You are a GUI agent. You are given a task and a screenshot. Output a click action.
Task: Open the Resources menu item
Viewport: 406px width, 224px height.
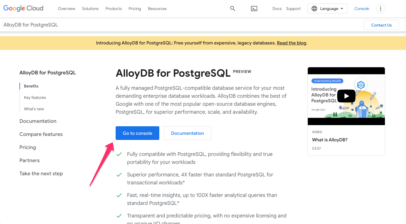click(157, 9)
